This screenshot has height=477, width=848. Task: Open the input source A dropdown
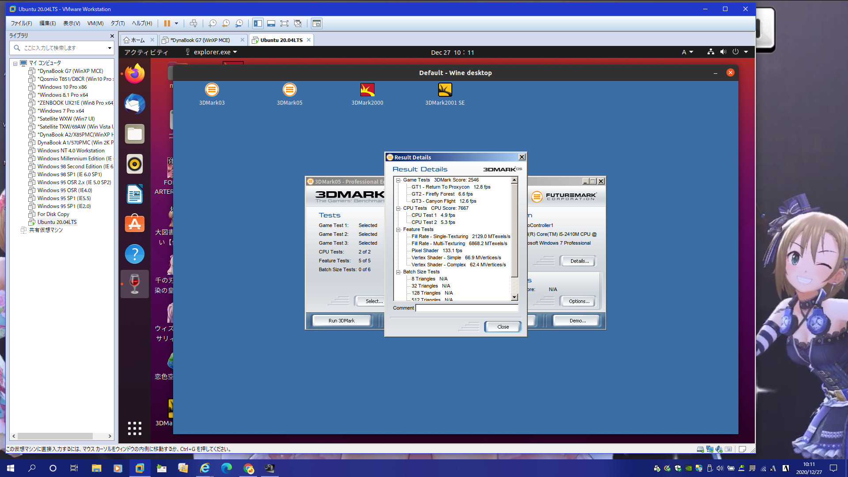coord(687,52)
